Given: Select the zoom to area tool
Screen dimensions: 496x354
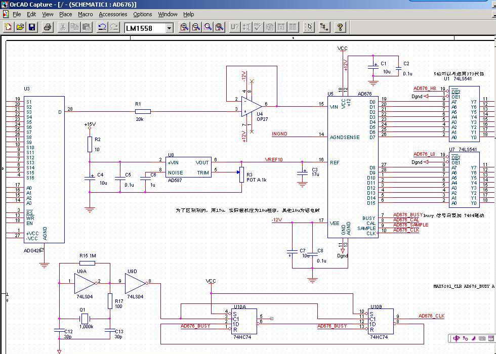Looking at the screenshot, I should [208, 27].
